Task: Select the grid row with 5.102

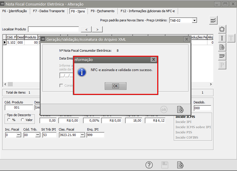Action: point(21,42)
